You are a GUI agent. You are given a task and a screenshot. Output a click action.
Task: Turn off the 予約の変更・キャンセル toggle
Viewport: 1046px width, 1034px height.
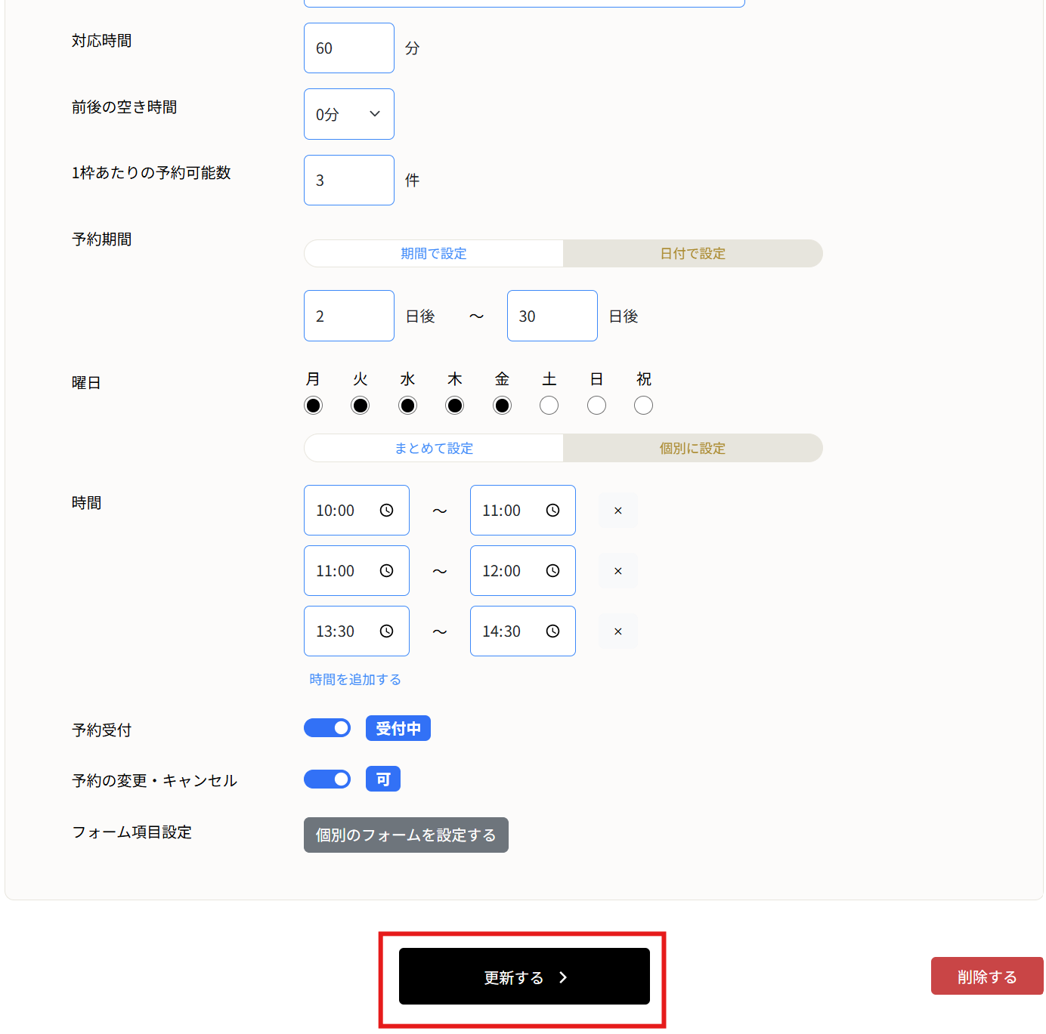click(327, 779)
